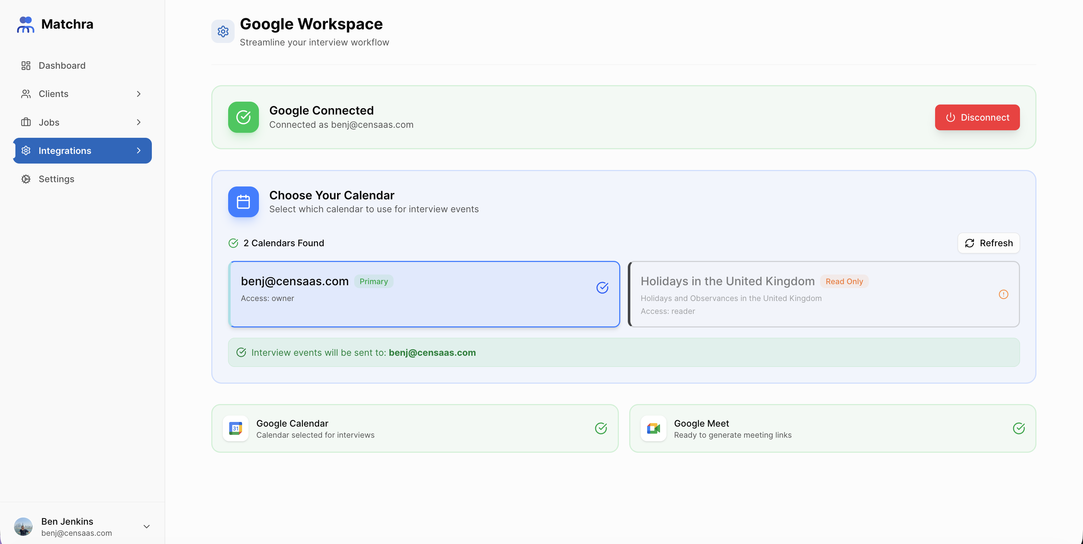Screen dimensions: 1083x544
Task: Disconnect the Google account
Action: click(977, 118)
